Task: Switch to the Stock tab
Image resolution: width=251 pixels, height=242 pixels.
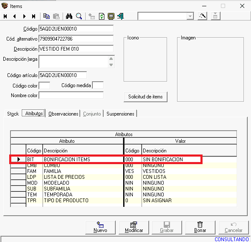Action: (13, 114)
